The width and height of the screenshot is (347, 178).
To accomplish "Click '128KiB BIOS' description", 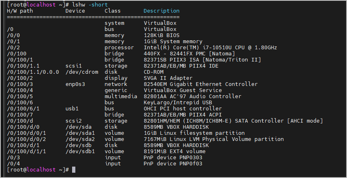I will click(162, 35).
